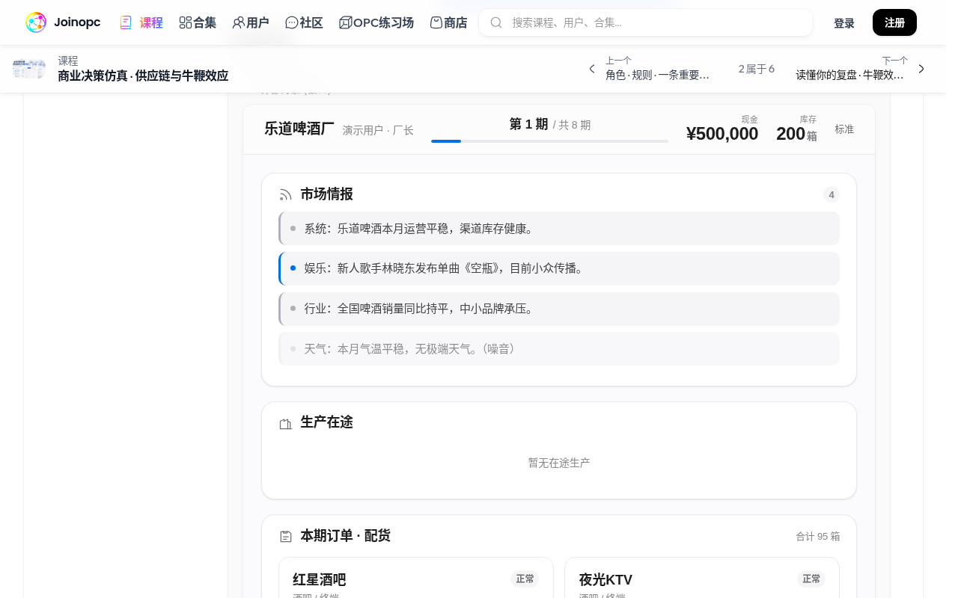Click the 市场情报 count badge 4
This screenshot has height=598, width=958.
[832, 194]
